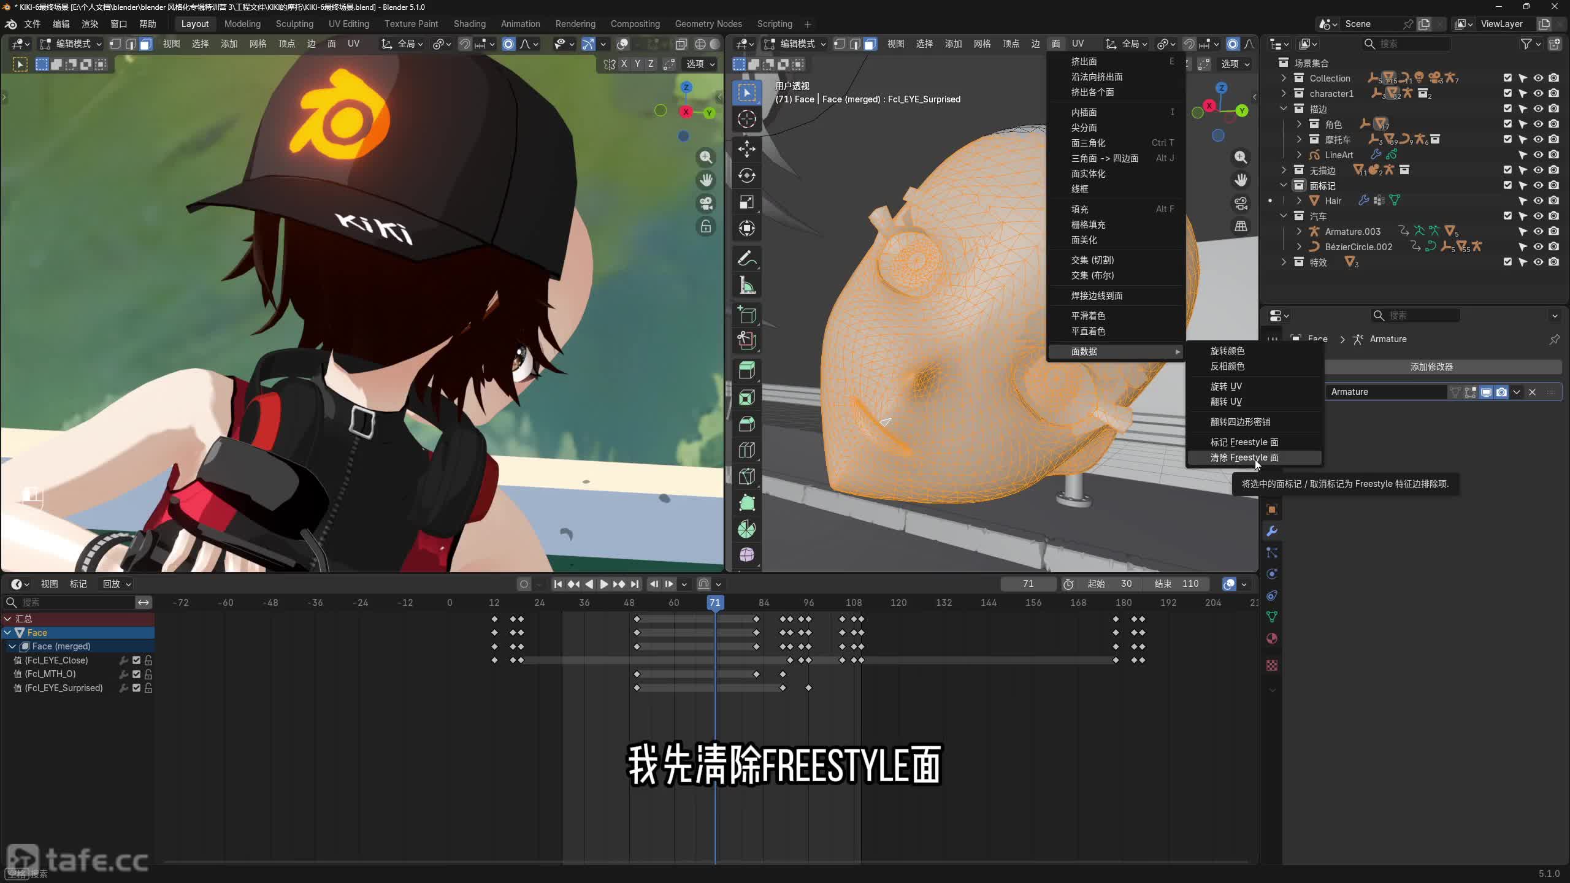Open Material tab in properties editor
Viewport: 1570px width, 883px height.
[1272, 638]
